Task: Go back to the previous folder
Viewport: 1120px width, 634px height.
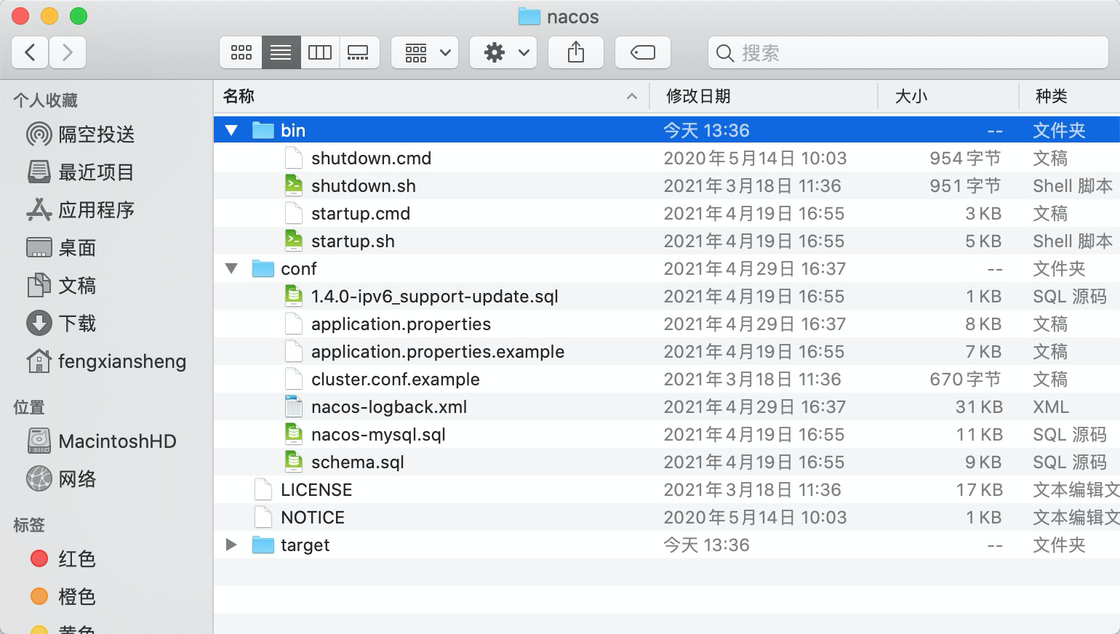Action: 30,52
